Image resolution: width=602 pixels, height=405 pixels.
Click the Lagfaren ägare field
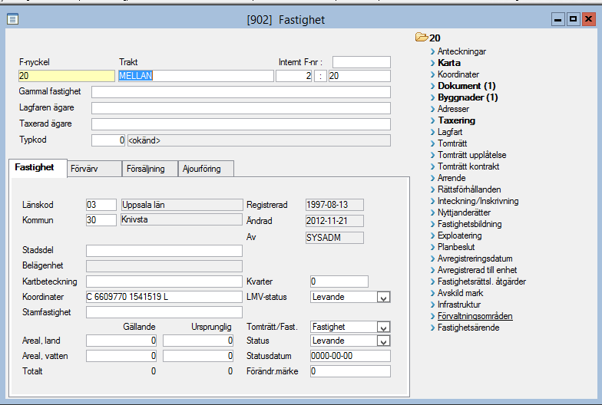point(241,108)
